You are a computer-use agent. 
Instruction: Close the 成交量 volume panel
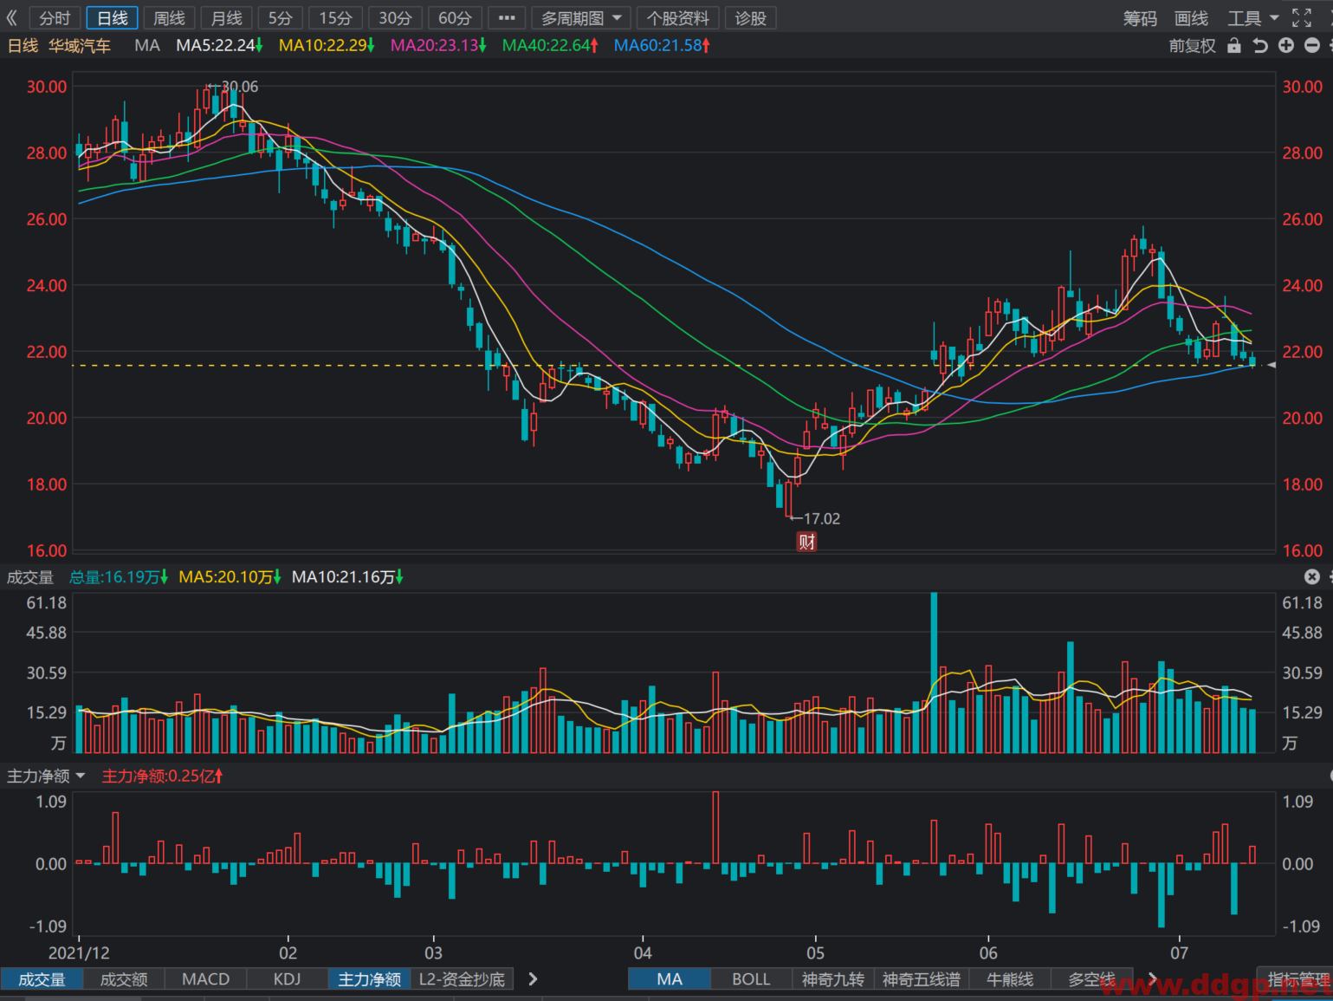click(1312, 576)
